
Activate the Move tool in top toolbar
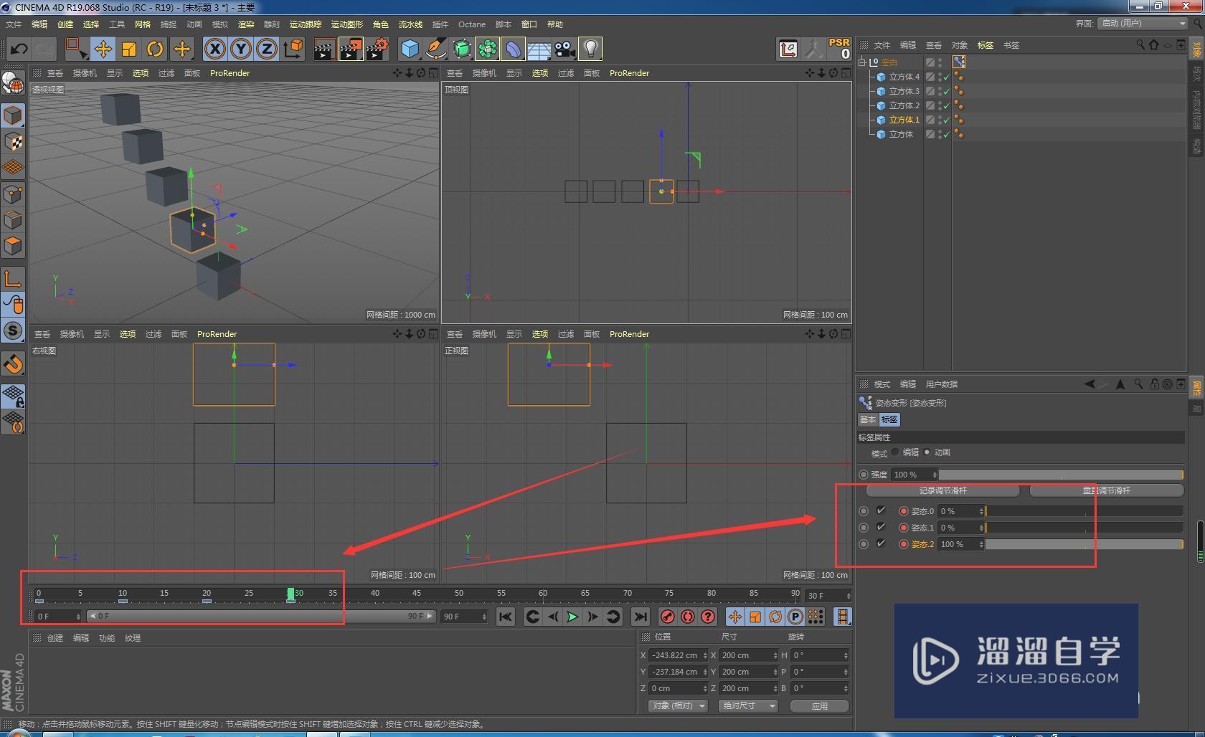tap(103, 49)
